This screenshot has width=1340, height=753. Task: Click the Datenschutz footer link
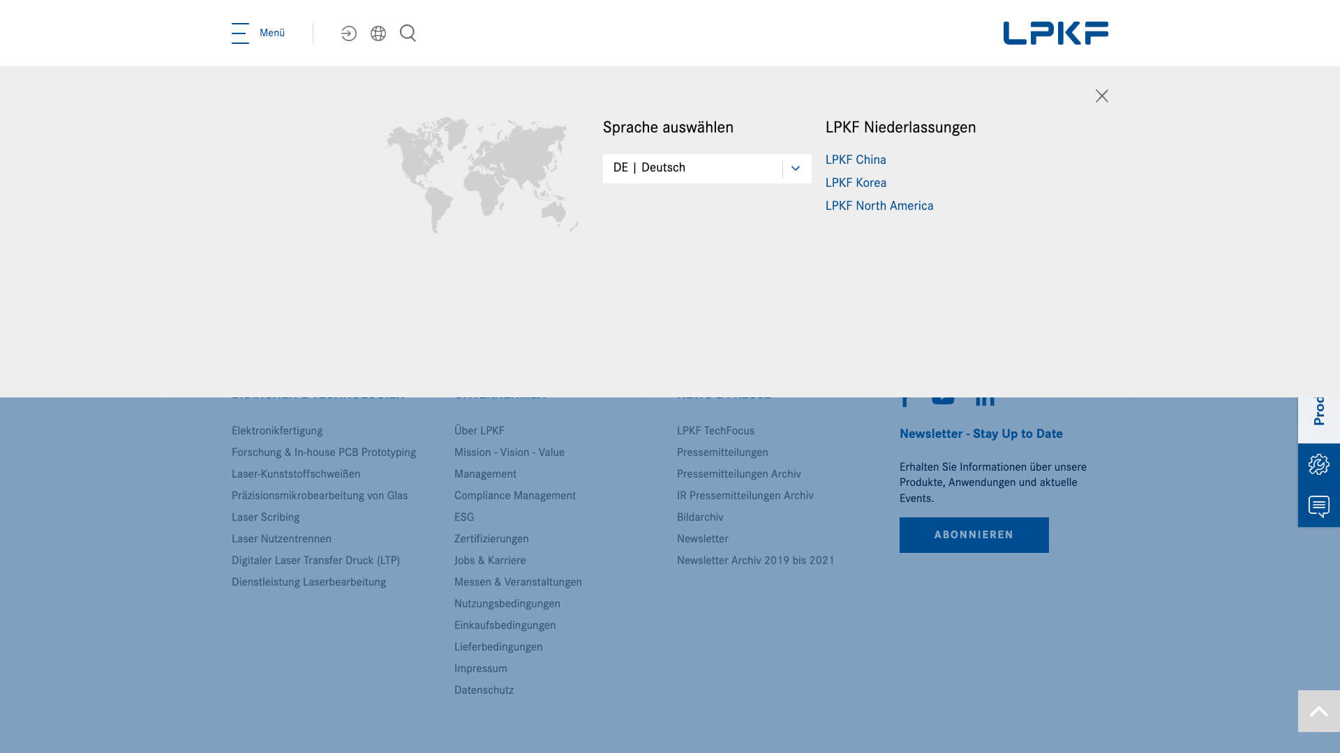[x=483, y=690]
